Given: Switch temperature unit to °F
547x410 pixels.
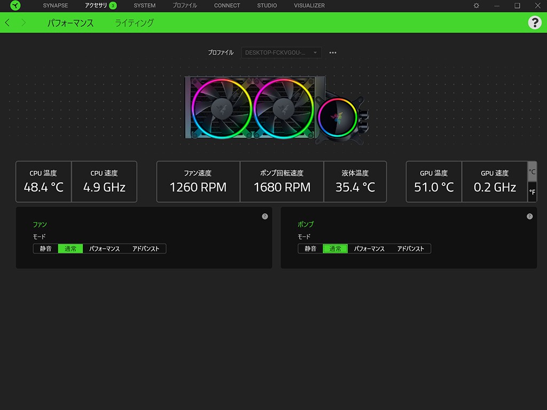Looking at the screenshot, I should coord(532,192).
